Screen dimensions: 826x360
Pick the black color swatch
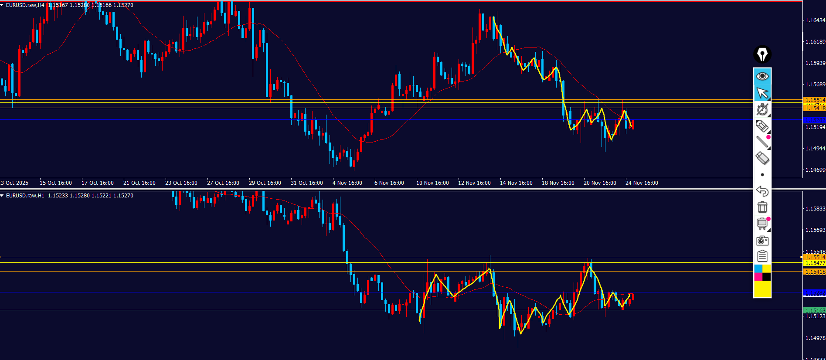(x=767, y=277)
